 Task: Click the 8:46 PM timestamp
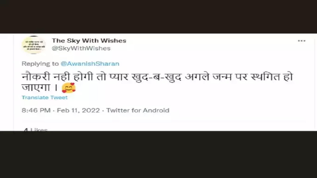point(36,110)
